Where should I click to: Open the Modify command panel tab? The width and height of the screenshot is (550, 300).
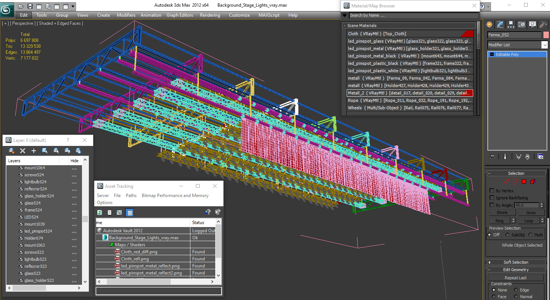point(500,24)
